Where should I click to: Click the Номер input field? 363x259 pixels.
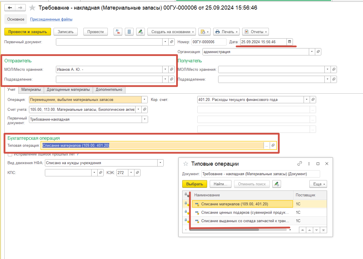209,42
